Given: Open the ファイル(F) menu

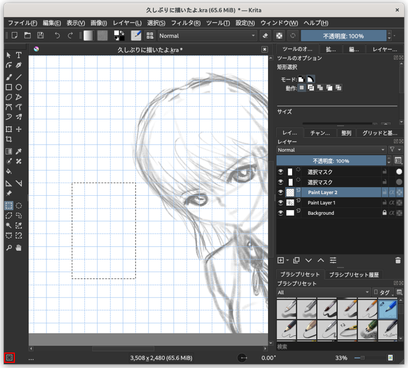Looking at the screenshot, I should [22, 23].
